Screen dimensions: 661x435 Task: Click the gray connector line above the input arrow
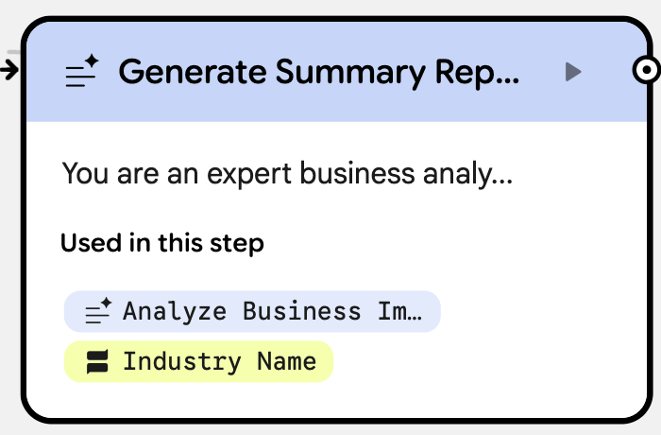pyautogui.click(x=10, y=51)
